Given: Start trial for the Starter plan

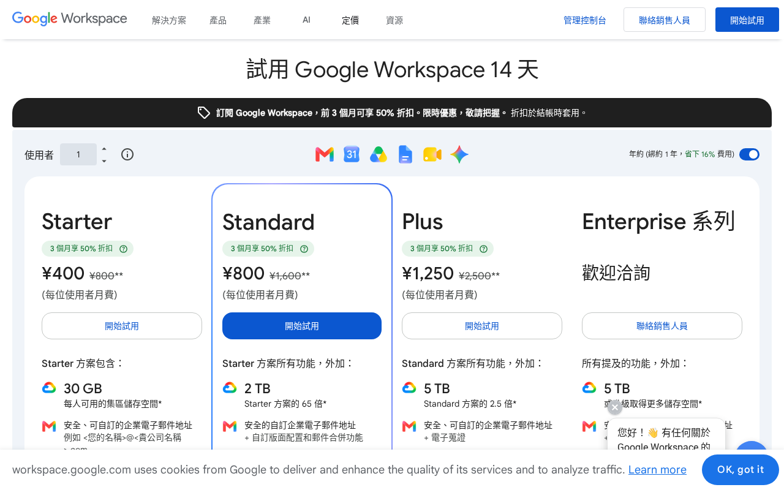Looking at the screenshot, I should click(x=122, y=326).
